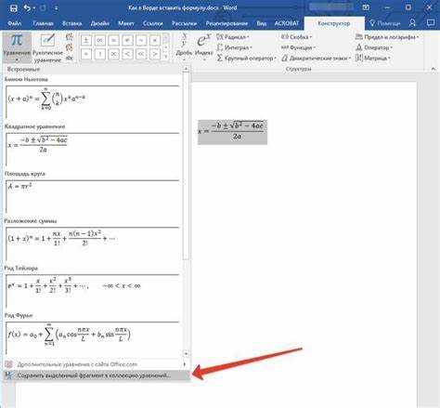440x408 pixels.
Task: Insert the multiplication × symbol in top row
Action: 155,40
